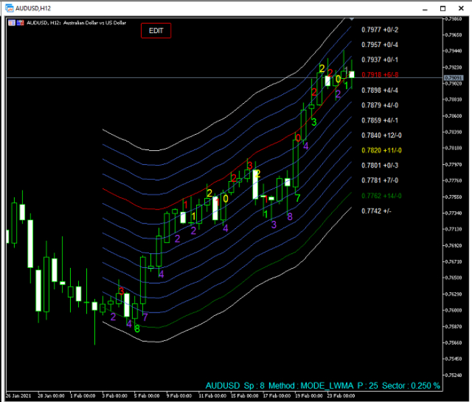Click the green number 7 near 19 Feb candle
The height and width of the screenshot is (402, 472).
coord(297,198)
